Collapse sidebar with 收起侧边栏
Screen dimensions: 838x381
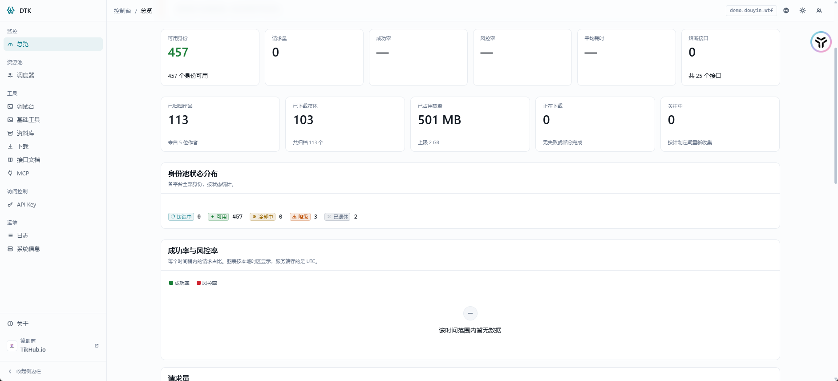pyautogui.click(x=53, y=371)
